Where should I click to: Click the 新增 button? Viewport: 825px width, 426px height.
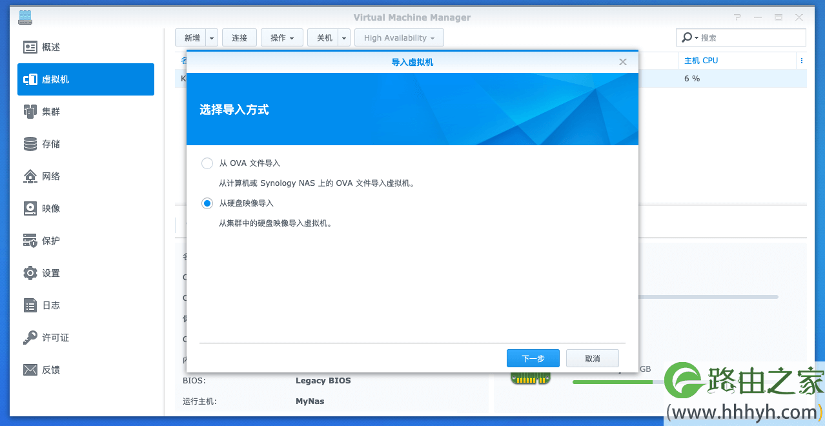tap(190, 38)
